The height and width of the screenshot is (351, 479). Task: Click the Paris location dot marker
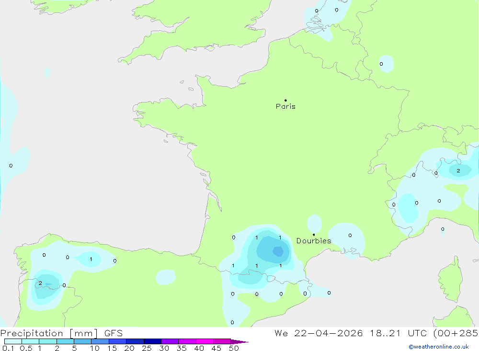[x=285, y=100]
